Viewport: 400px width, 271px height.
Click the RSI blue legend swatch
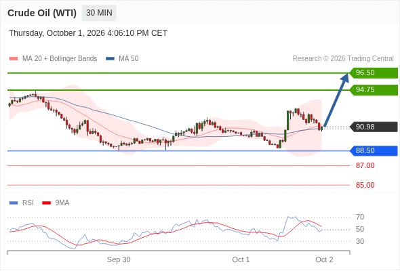[x=14, y=203]
